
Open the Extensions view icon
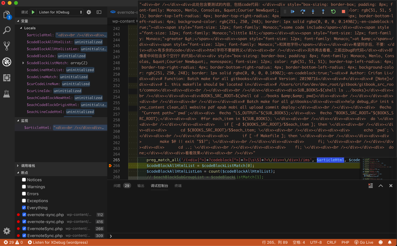tap(7, 78)
